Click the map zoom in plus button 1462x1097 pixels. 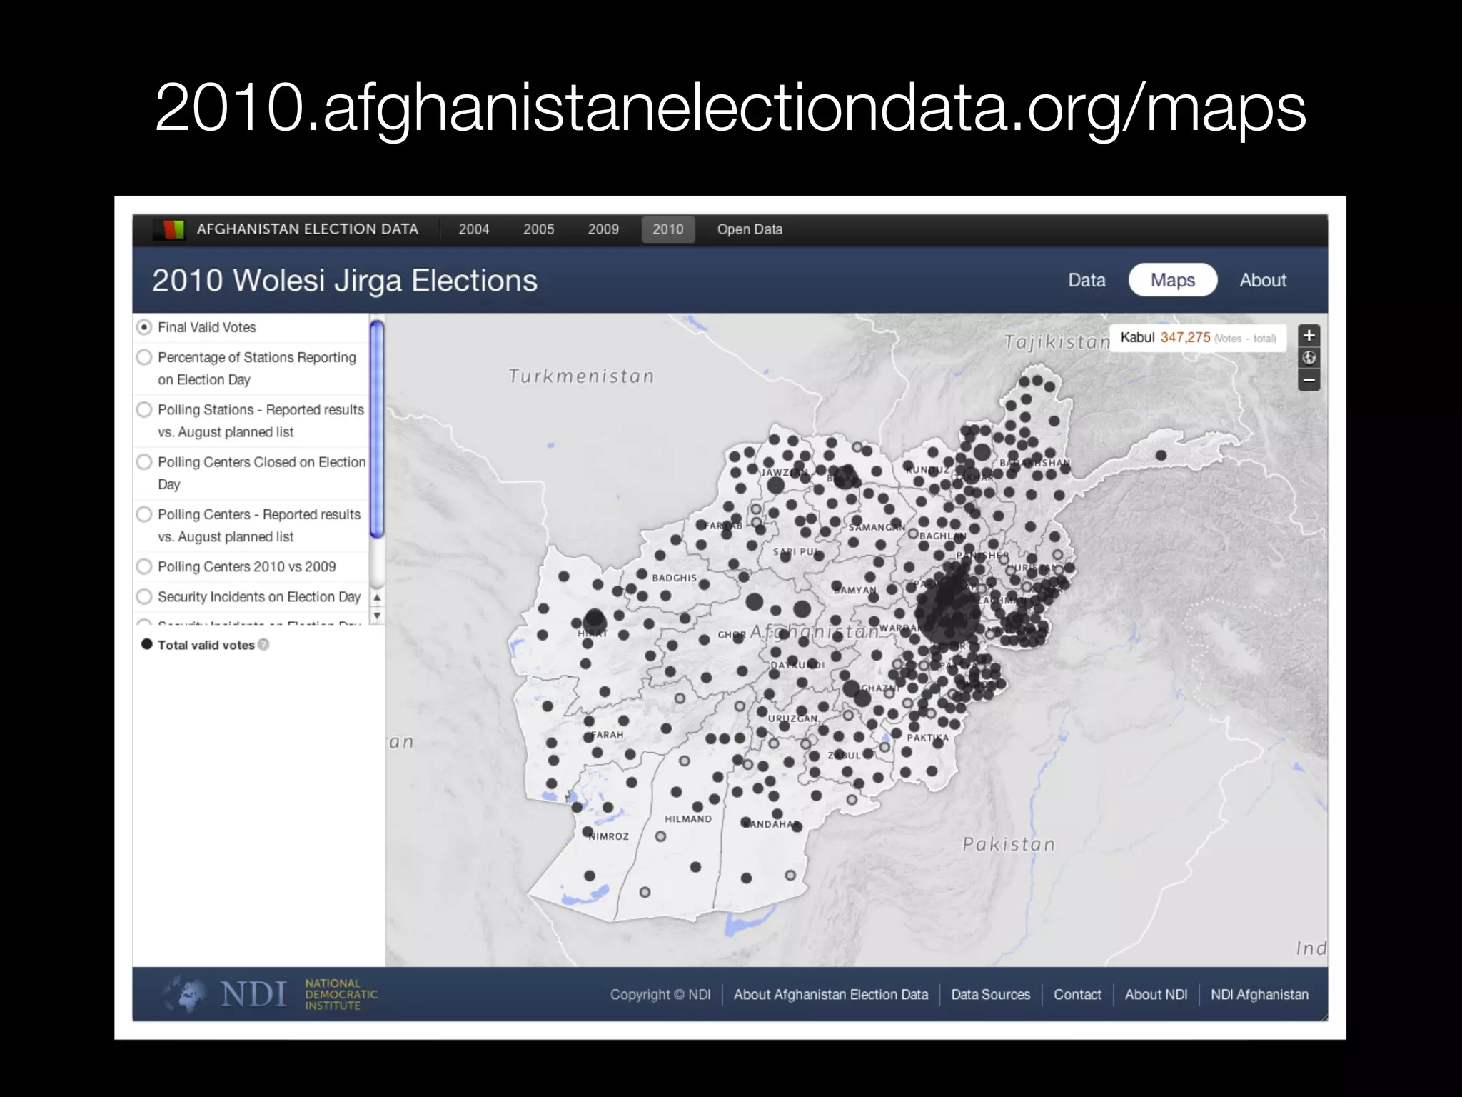point(1309,336)
